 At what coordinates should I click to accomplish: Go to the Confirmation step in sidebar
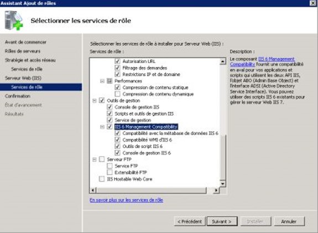pos(18,96)
